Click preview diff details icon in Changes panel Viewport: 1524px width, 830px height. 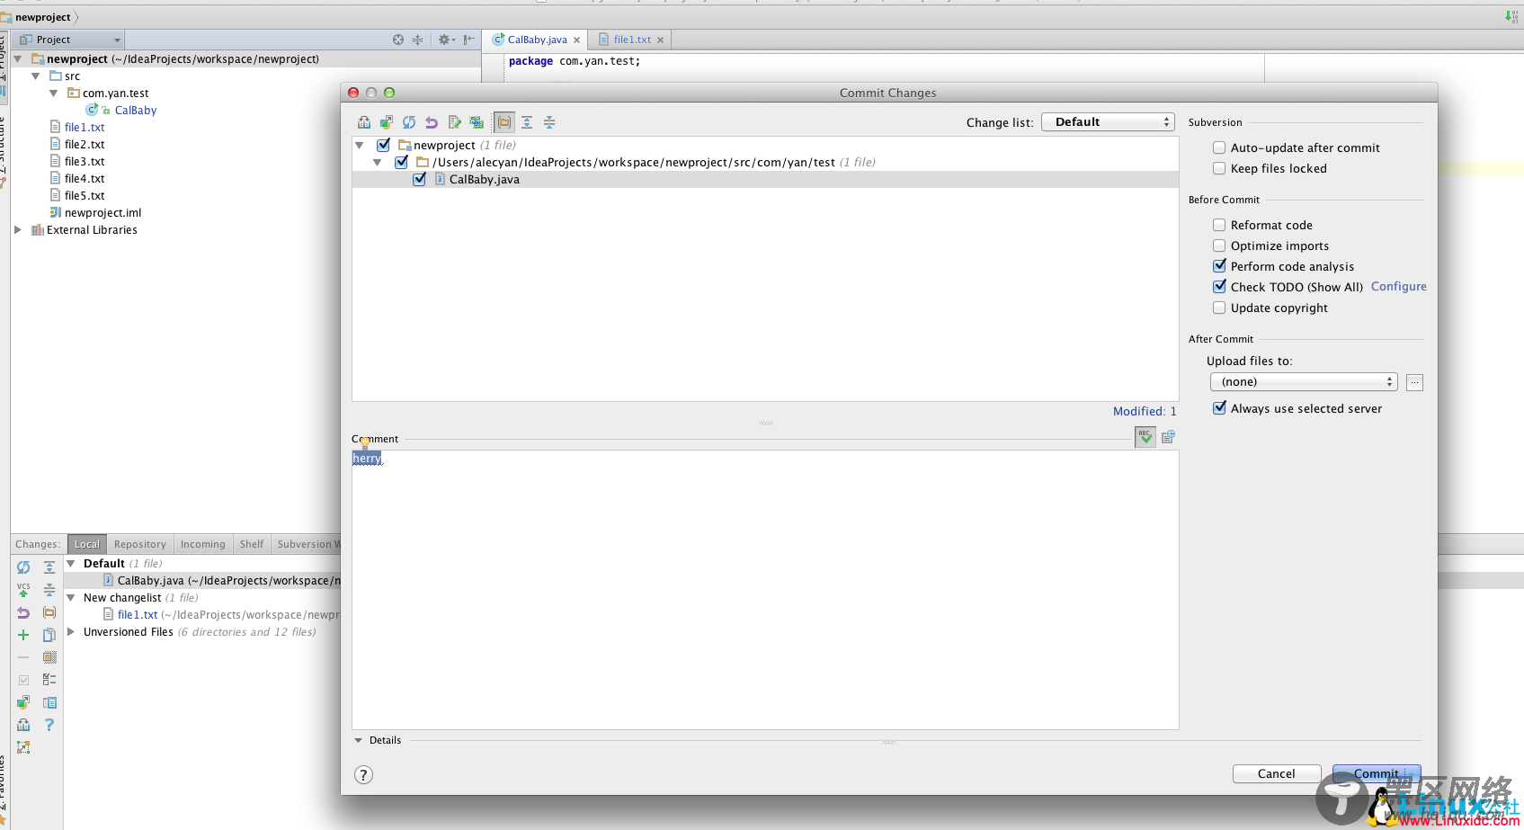(x=49, y=702)
